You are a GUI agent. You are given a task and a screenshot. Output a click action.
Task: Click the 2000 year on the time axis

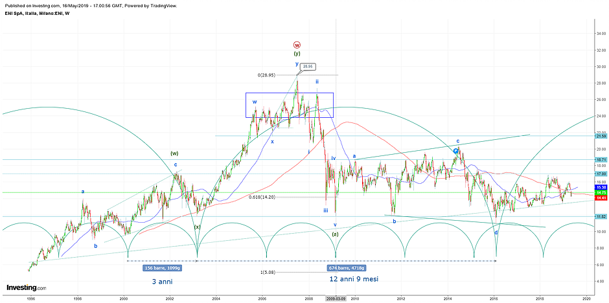(x=124, y=298)
